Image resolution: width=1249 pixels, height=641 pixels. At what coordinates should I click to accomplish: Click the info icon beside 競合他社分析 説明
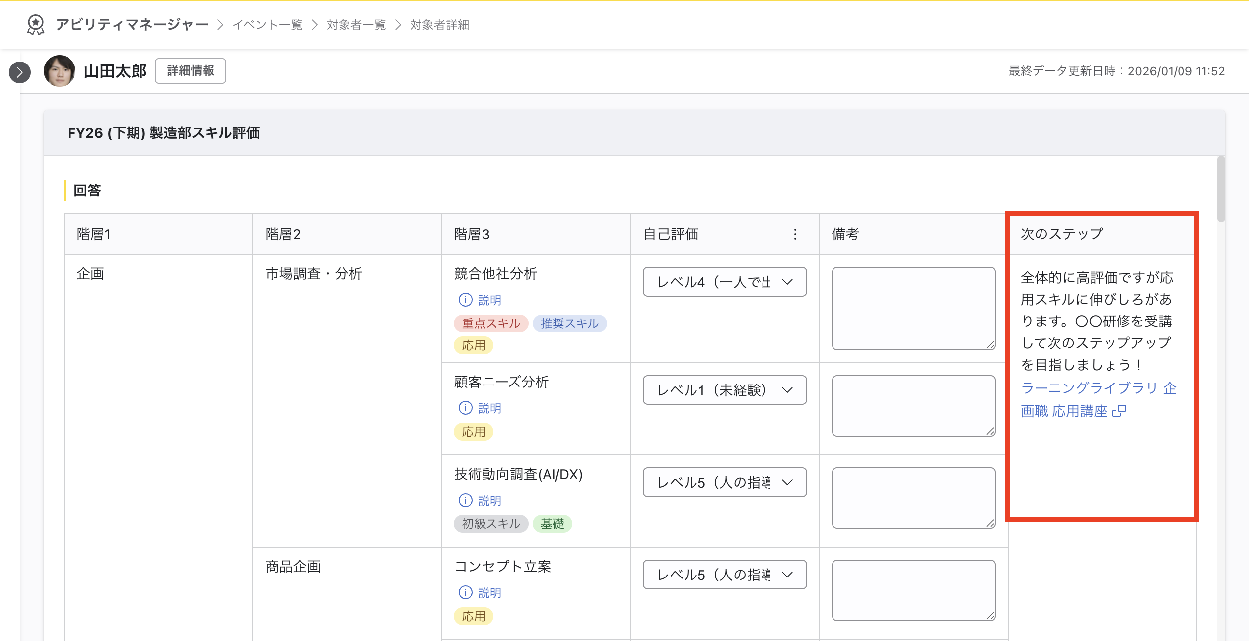pos(465,300)
